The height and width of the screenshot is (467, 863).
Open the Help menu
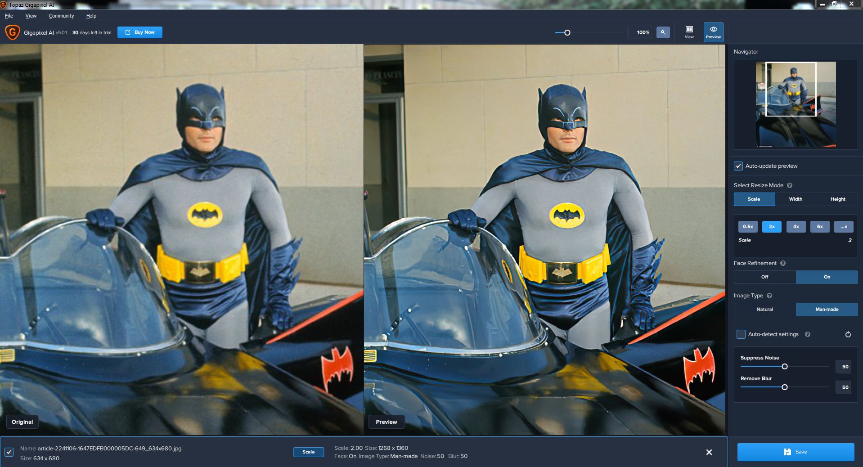(x=91, y=16)
